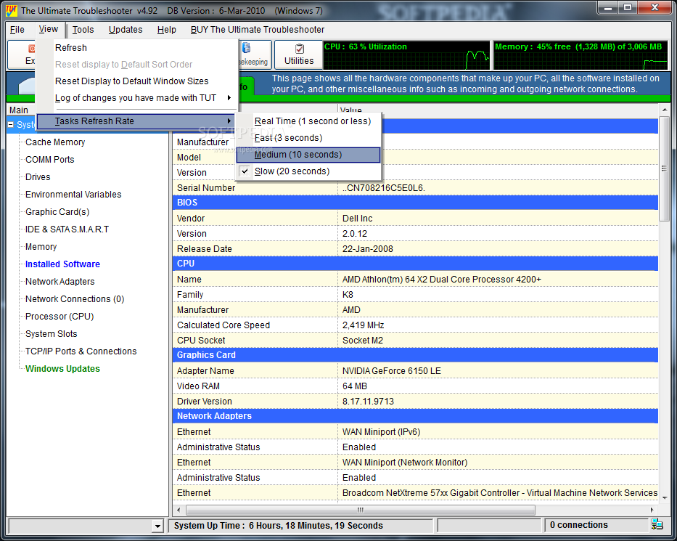Image resolution: width=677 pixels, height=541 pixels.
Task: Select Cache Memory tree item
Action: point(55,142)
